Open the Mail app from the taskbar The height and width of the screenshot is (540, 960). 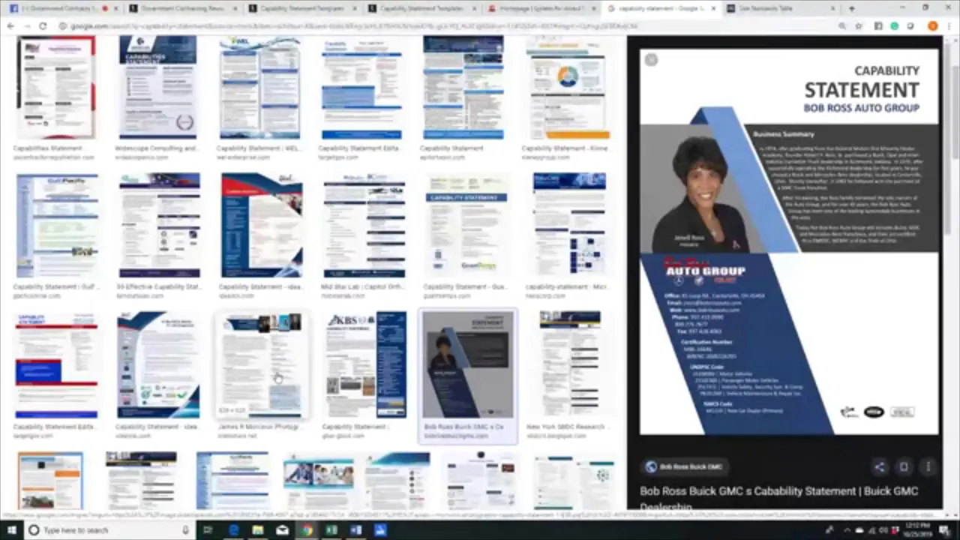pyautogui.click(x=282, y=530)
